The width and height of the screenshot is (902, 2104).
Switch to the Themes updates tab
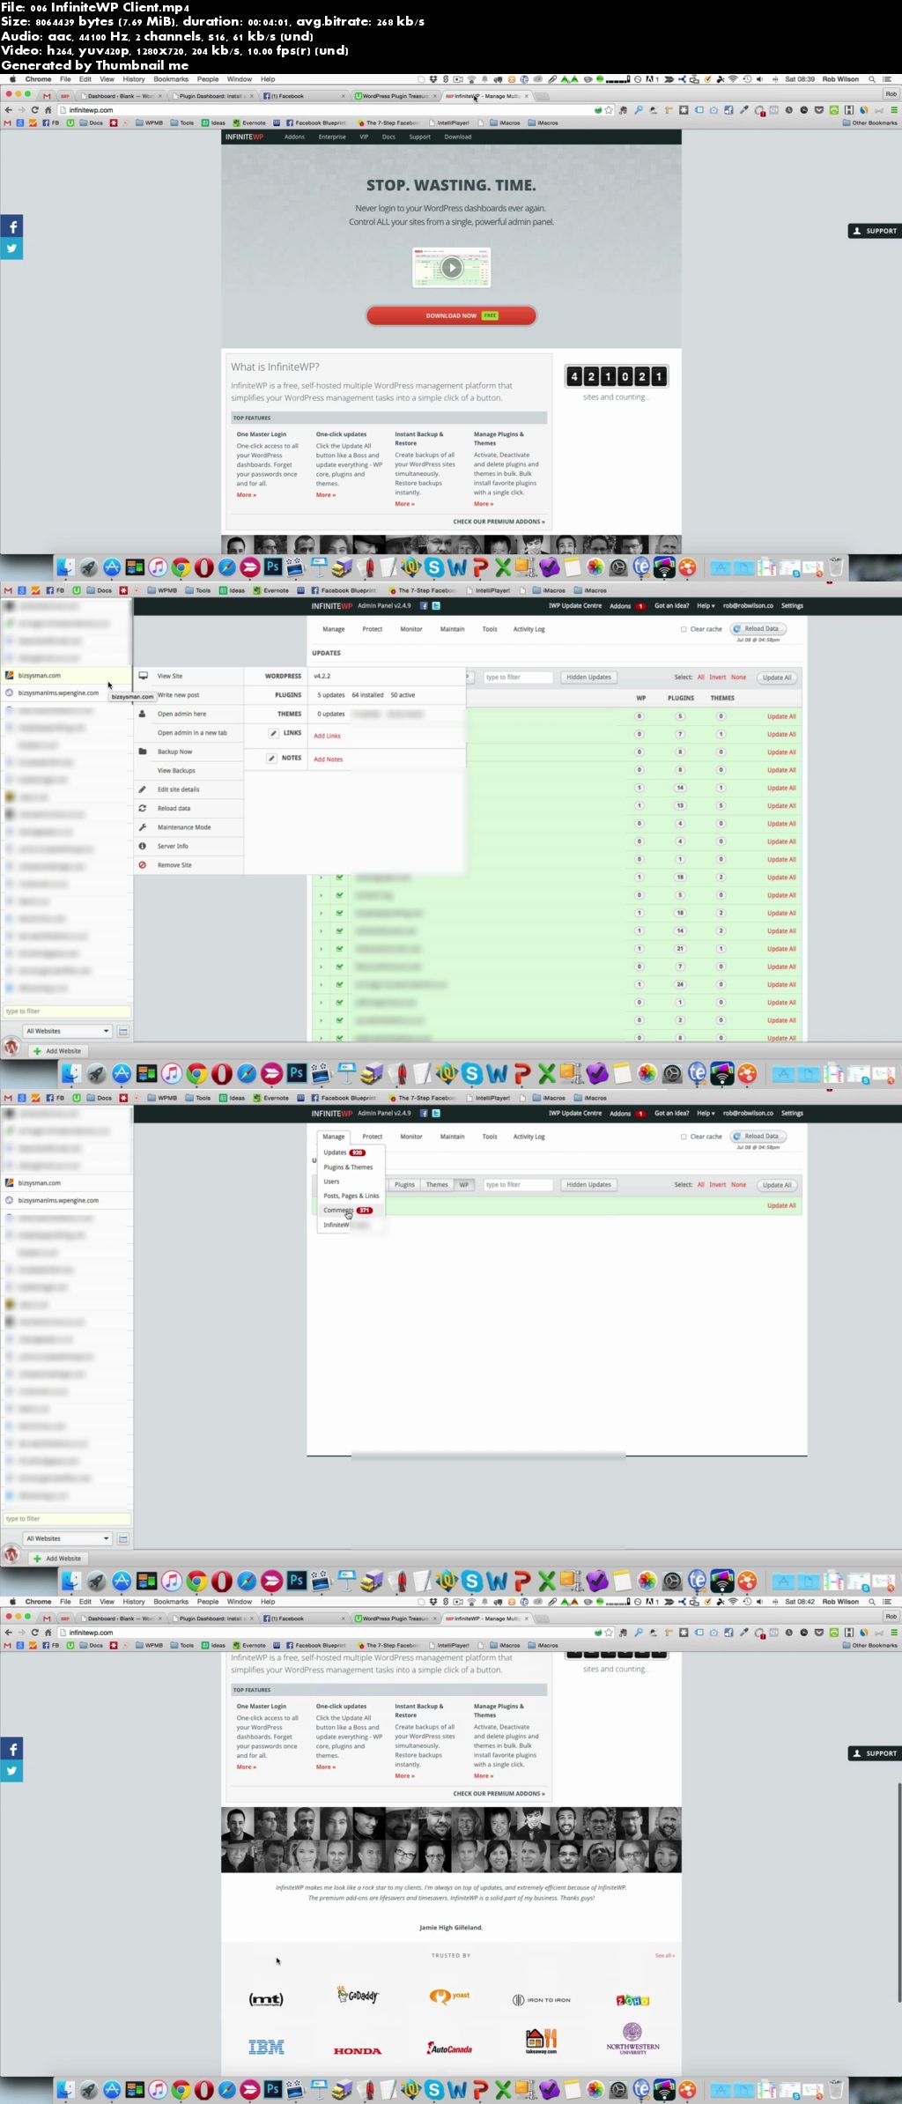click(x=437, y=1185)
